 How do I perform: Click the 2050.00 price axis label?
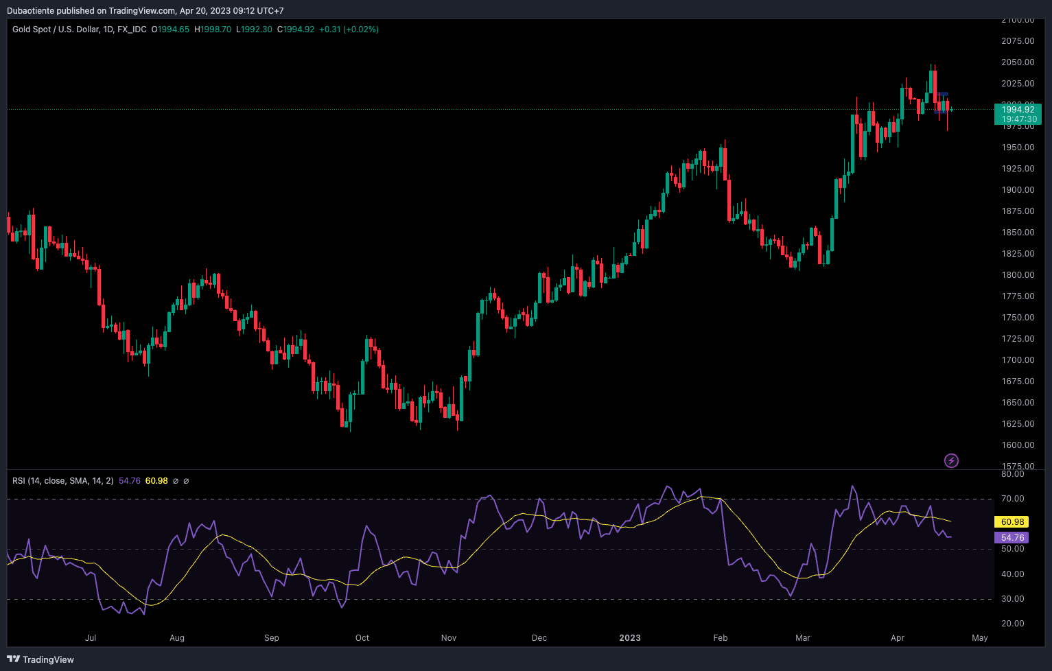1018,62
